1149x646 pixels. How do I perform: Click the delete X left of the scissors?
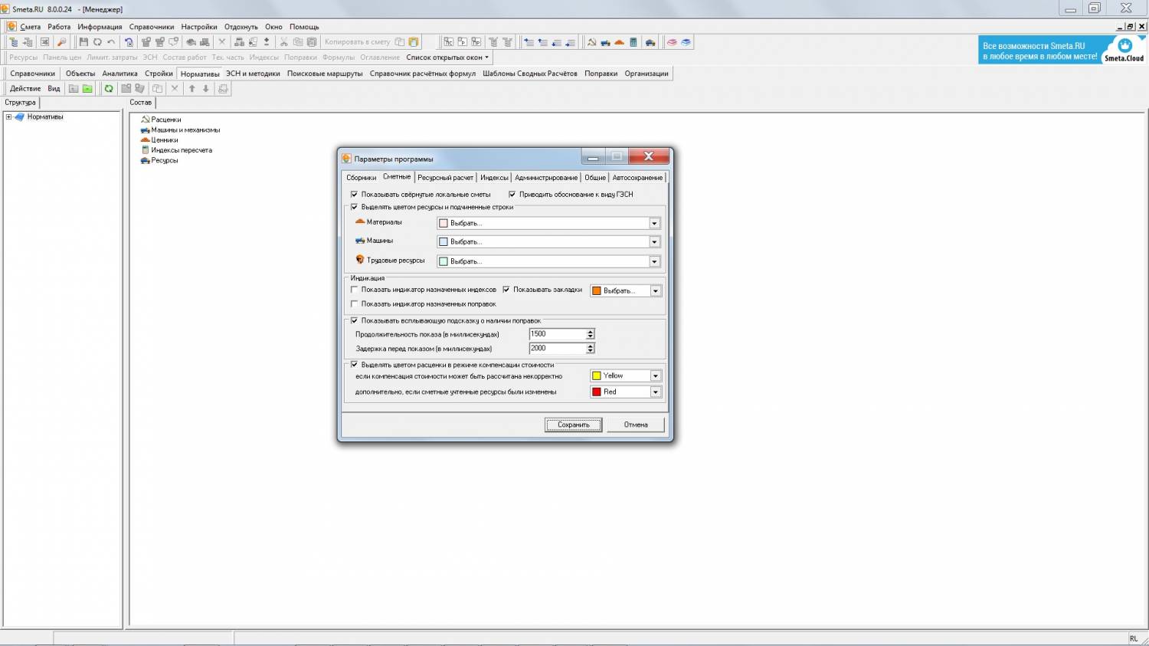point(222,42)
